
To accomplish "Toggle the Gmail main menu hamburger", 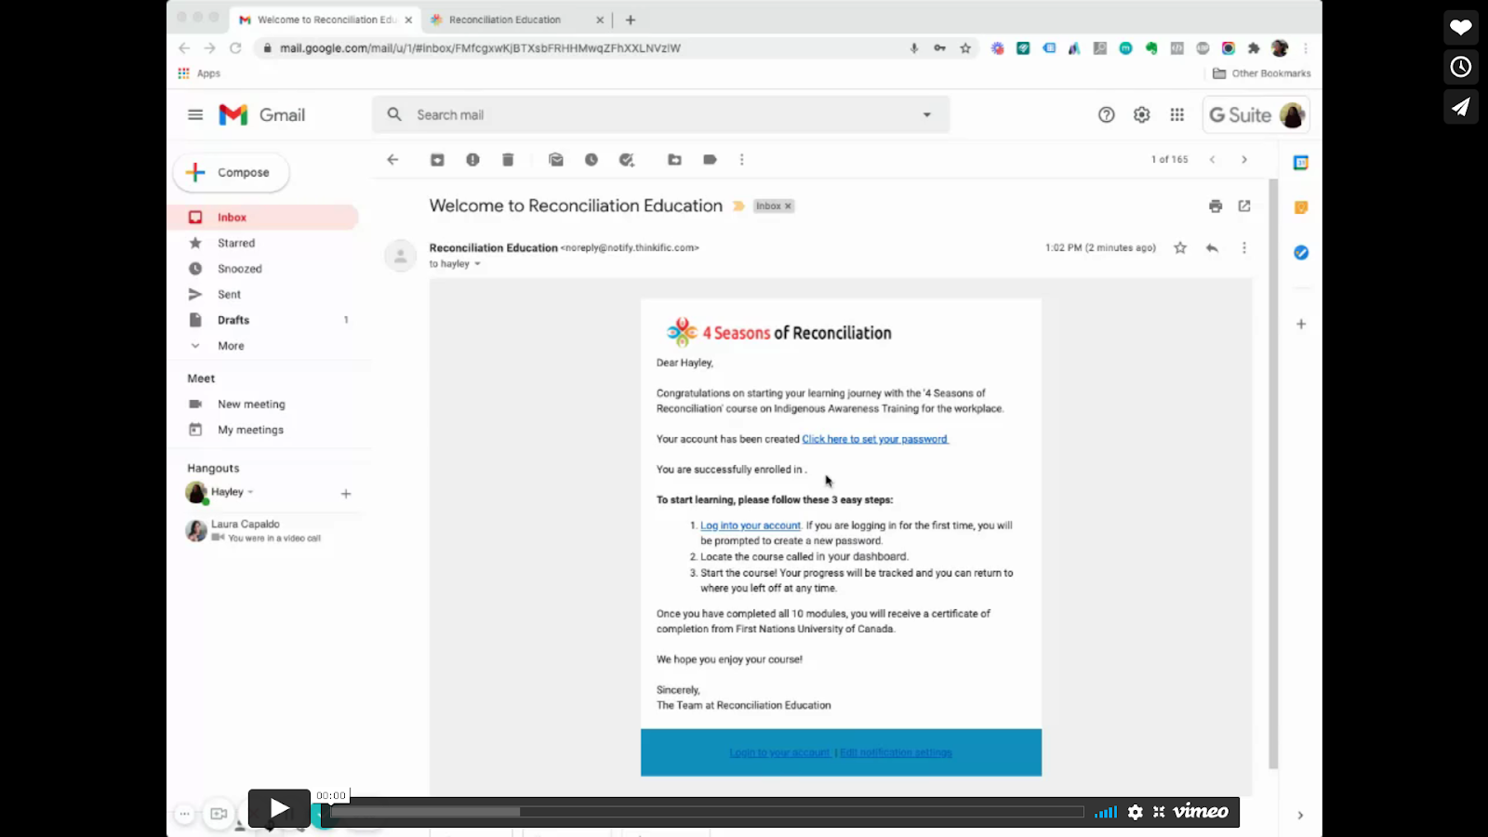I will tap(195, 115).
